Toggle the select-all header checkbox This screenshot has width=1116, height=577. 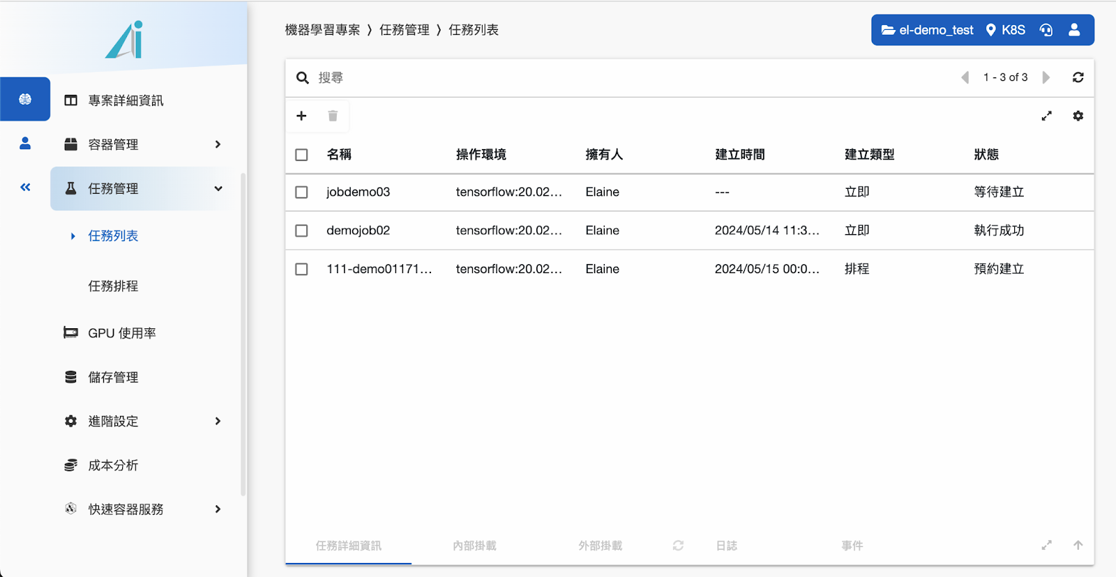click(301, 155)
